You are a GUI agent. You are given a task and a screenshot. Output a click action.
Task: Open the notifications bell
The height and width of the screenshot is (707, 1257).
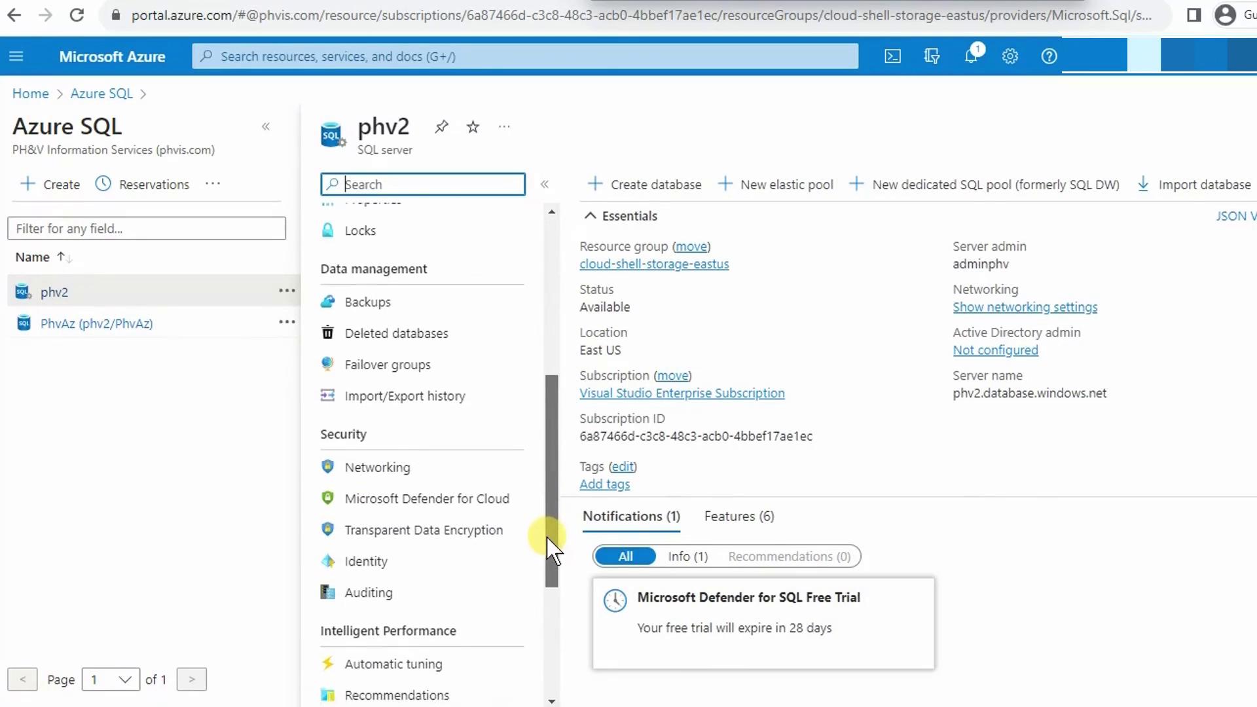(971, 56)
